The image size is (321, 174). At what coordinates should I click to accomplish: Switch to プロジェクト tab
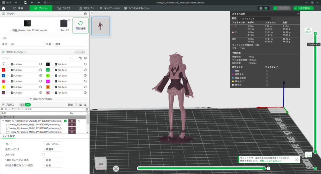[x=87, y=8]
